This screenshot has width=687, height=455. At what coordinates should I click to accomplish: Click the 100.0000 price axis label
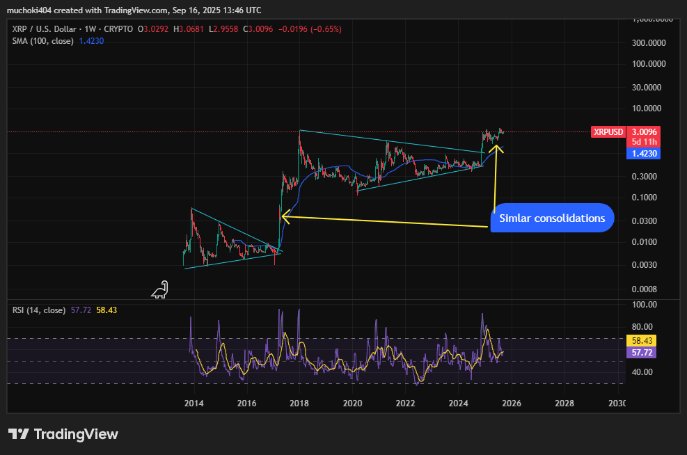pos(649,63)
